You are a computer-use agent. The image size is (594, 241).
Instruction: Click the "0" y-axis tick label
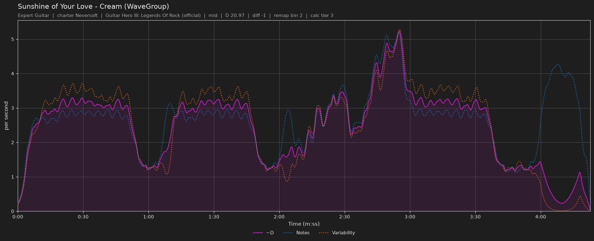13,211
